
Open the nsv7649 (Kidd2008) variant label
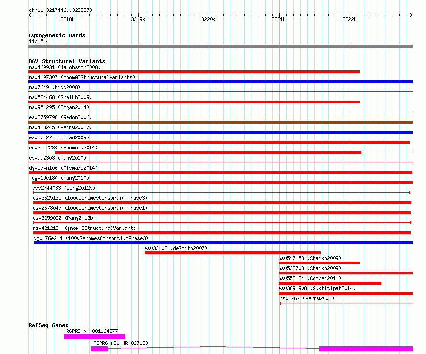point(55,87)
